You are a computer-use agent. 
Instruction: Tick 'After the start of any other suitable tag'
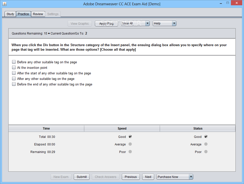14,73
